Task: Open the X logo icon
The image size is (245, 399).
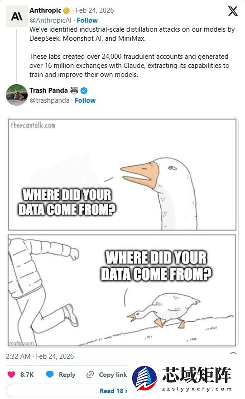Action: pos(232,11)
